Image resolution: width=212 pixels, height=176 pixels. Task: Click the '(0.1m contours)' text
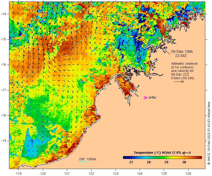pos(182,67)
